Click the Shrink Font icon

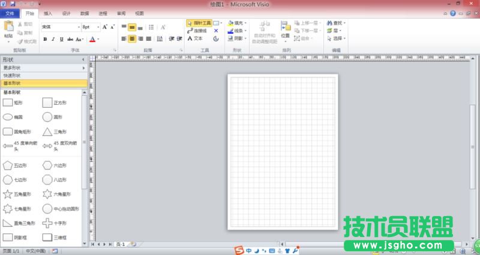coord(112,27)
